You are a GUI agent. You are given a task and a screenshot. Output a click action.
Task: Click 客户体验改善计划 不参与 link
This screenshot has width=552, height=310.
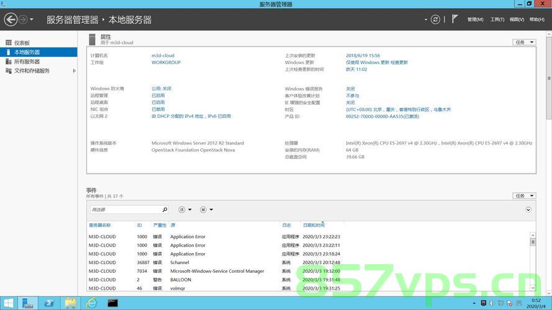click(x=353, y=95)
